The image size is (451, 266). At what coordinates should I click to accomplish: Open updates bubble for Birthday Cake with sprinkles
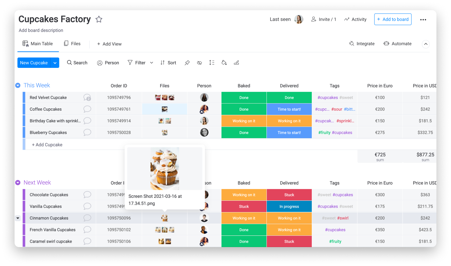[x=87, y=121]
